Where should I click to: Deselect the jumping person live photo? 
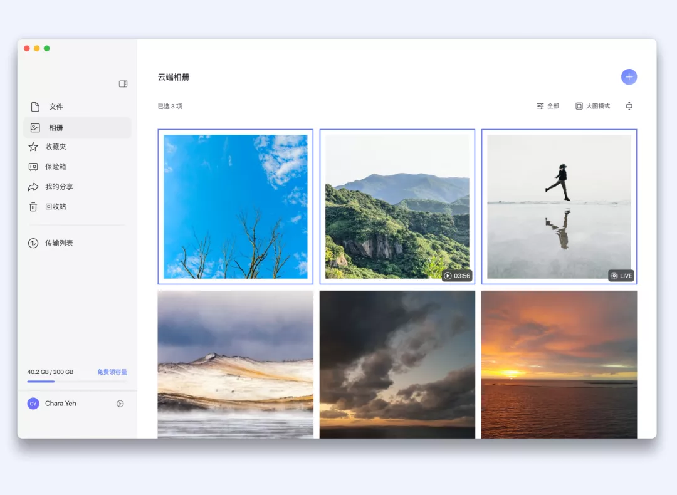tap(559, 207)
